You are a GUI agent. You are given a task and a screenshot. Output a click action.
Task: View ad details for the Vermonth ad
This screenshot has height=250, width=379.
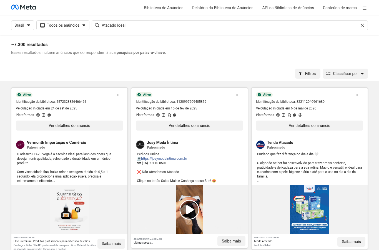(x=69, y=126)
